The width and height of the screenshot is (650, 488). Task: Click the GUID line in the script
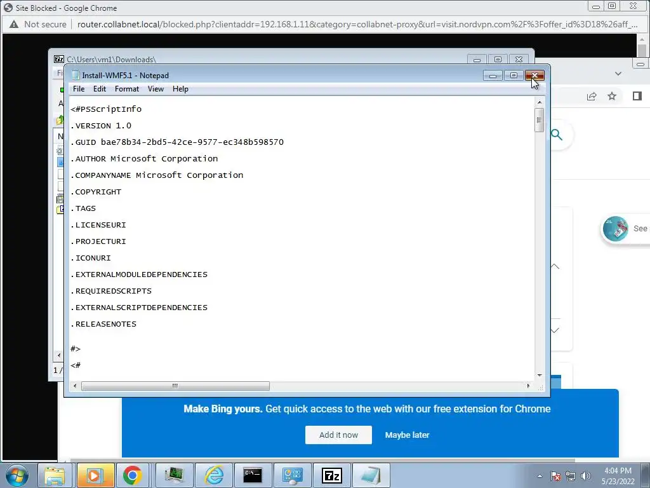point(177,142)
